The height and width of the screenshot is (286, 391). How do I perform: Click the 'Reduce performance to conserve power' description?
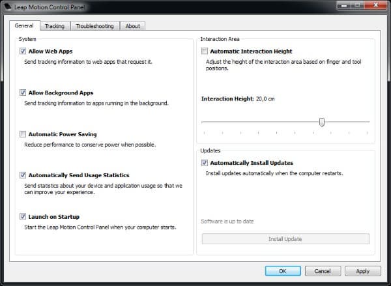[x=90, y=145]
